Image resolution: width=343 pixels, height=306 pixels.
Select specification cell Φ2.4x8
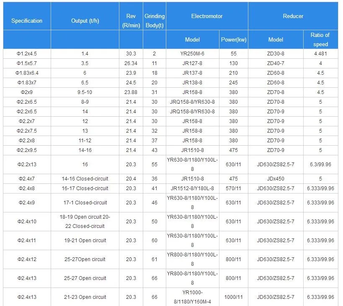[27, 188]
